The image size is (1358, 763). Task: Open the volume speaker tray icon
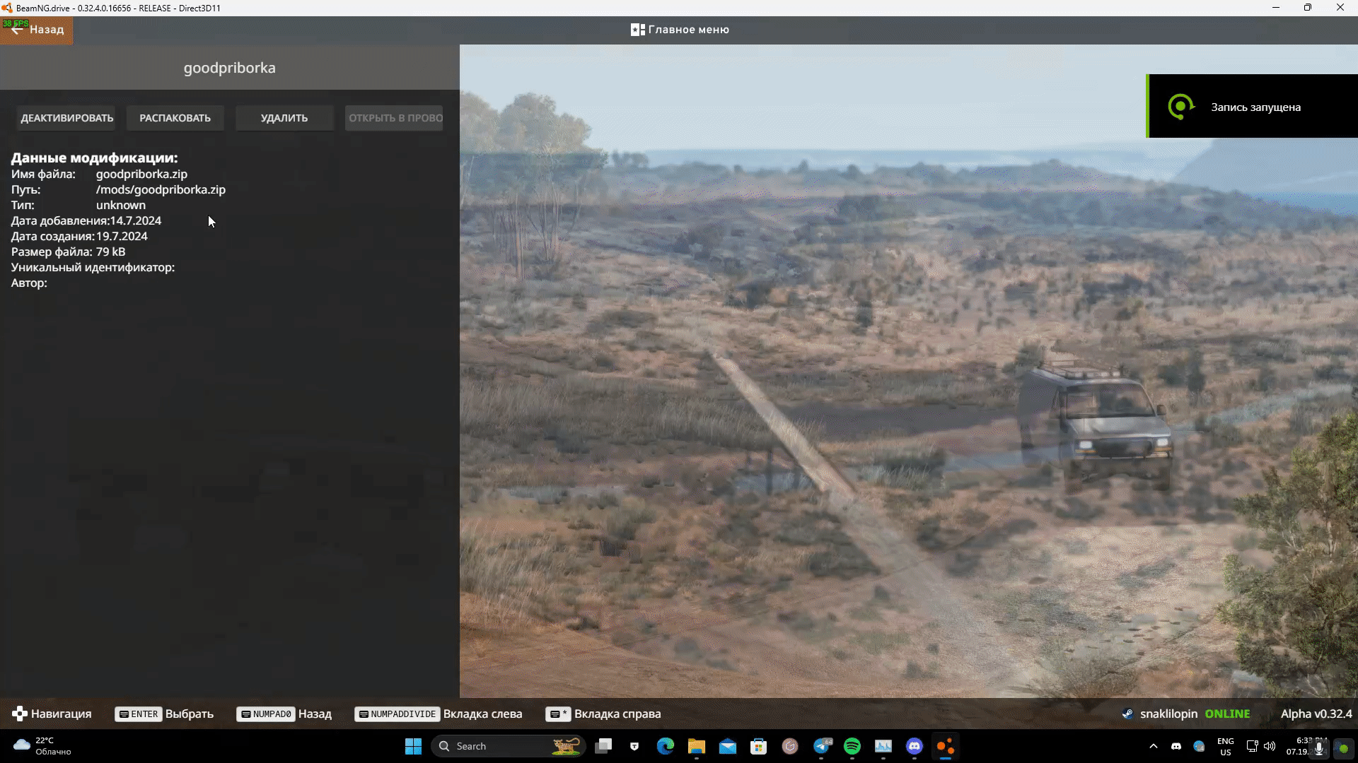(1270, 746)
